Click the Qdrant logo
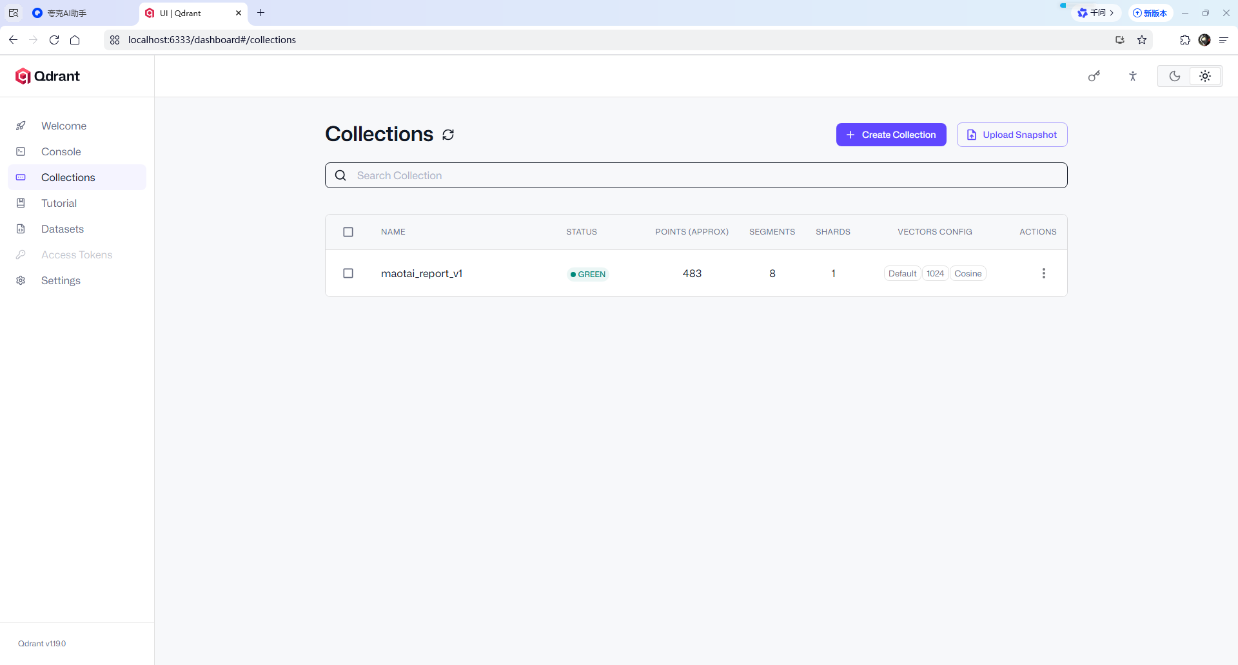 [48, 76]
